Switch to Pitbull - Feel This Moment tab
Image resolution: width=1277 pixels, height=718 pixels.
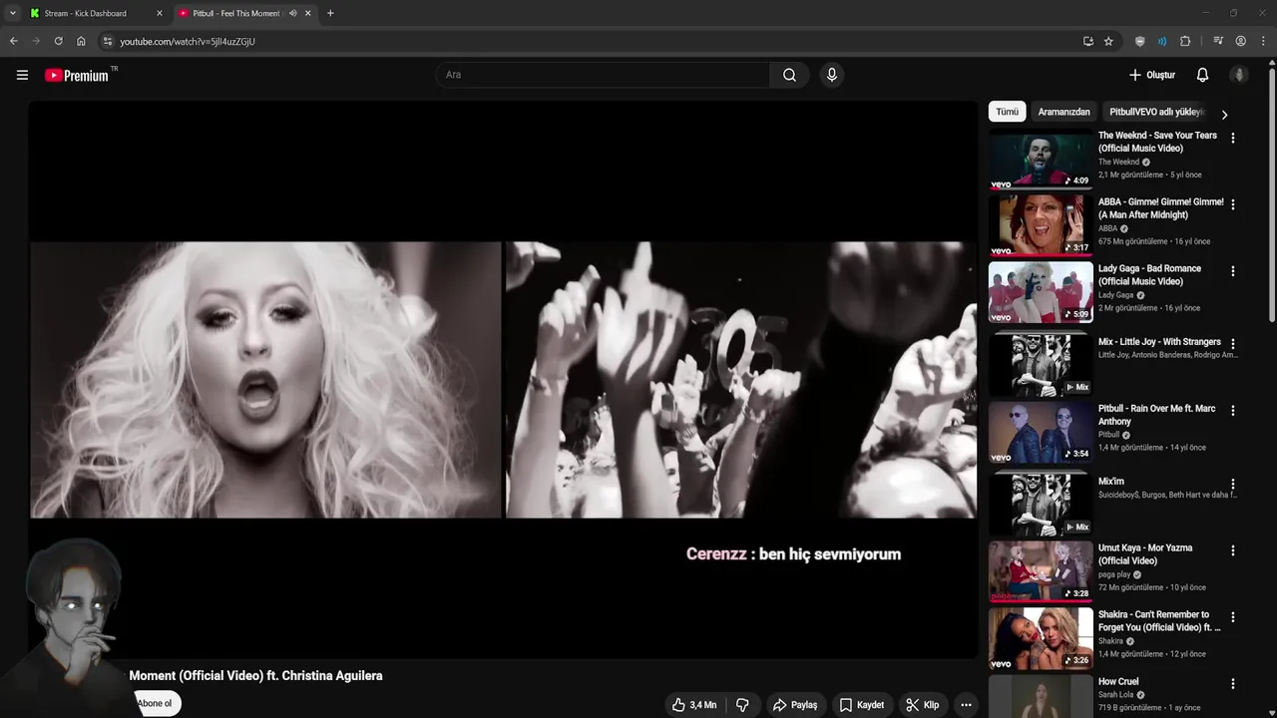[x=235, y=13]
